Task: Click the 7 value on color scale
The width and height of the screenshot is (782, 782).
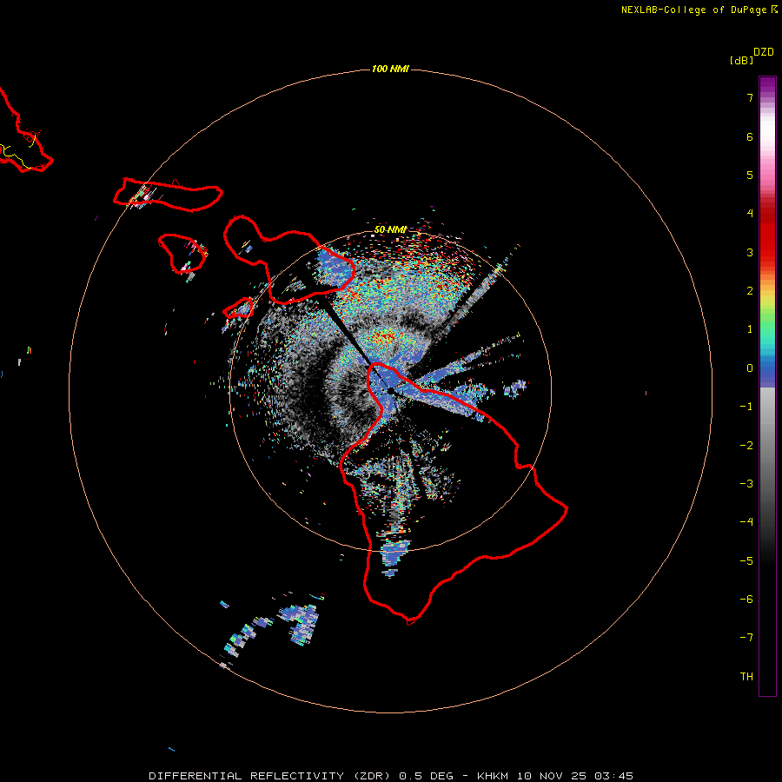Action: pyautogui.click(x=750, y=97)
